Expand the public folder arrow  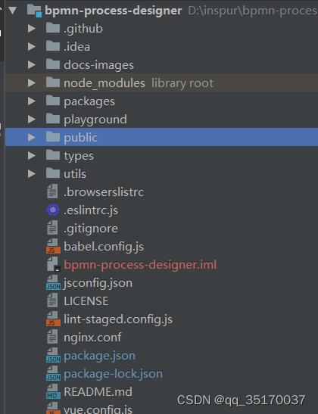coord(32,137)
